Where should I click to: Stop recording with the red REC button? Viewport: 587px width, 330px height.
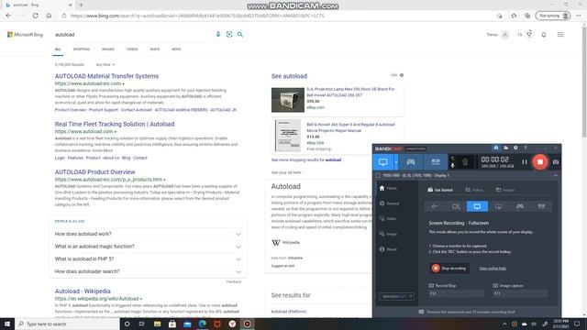[x=540, y=162]
